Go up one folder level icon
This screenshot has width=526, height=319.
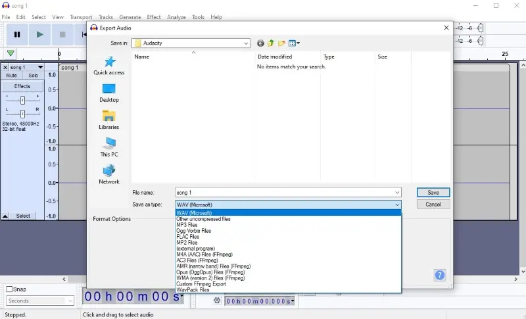click(271, 43)
